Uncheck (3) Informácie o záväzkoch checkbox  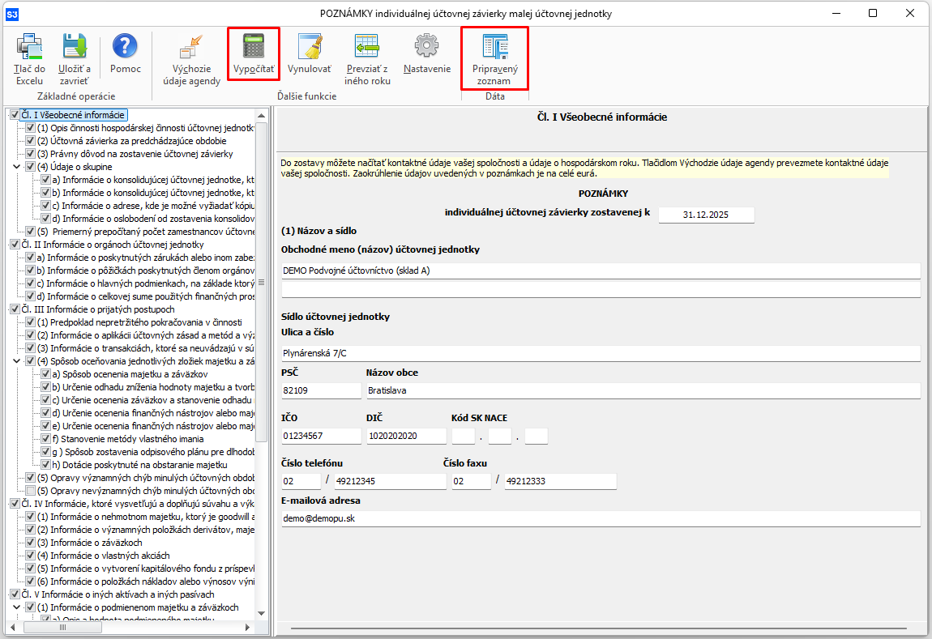point(31,543)
